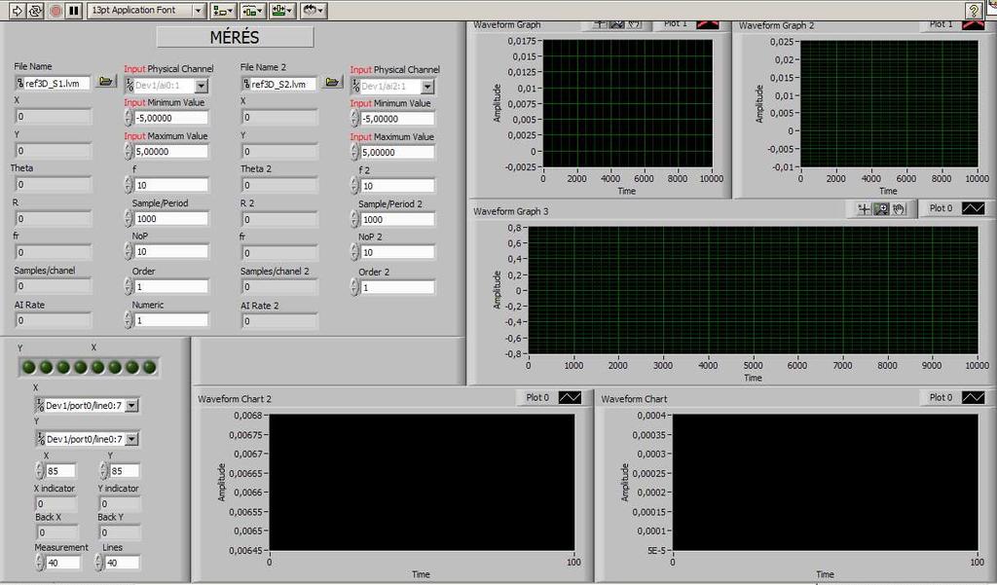Click the stepper beside the f control
Screen dimensions: 997x585
click(x=129, y=185)
